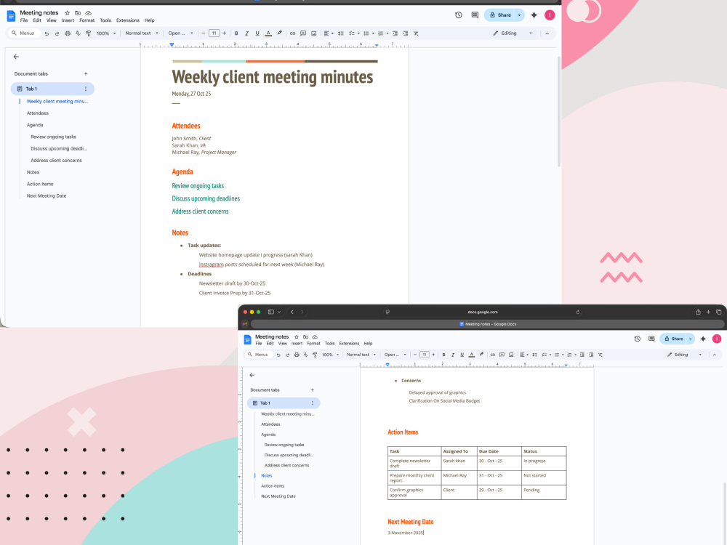Open Format menu in the upper window

(87, 20)
